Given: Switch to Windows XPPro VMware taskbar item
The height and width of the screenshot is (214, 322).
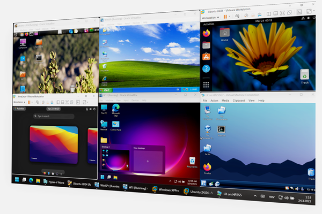Looking at the screenshot, I should 166,189.
